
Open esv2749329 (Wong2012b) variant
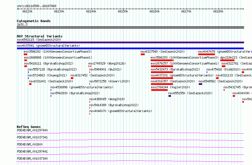click(x=107, y=63)
